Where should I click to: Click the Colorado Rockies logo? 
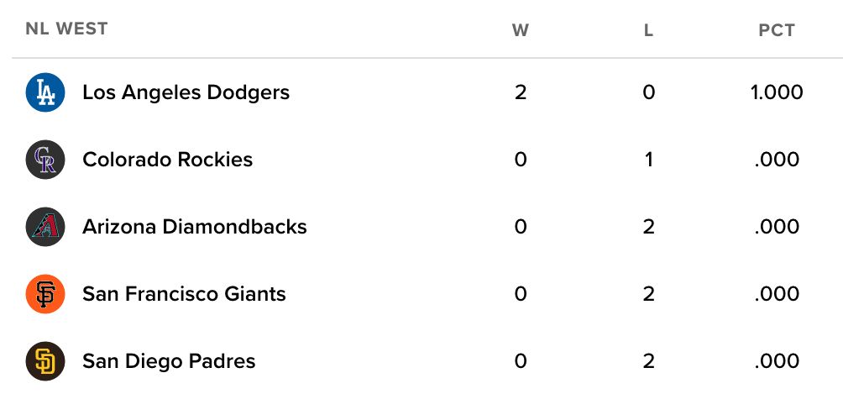(x=45, y=160)
